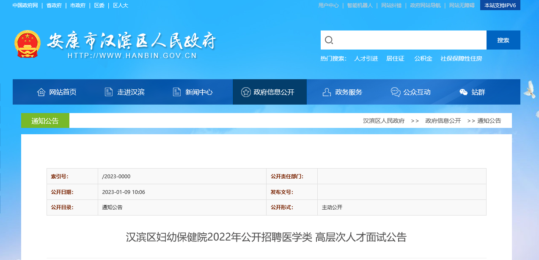Go to 汉滨区人民政府 breadcrumb link
Image resolution: width=539 pixels, height=260 pixels.
click(384, 121)
